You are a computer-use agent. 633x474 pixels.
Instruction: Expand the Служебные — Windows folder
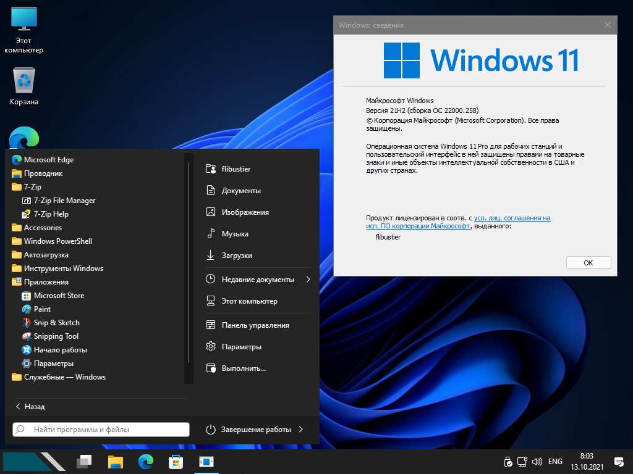point(64,377)
